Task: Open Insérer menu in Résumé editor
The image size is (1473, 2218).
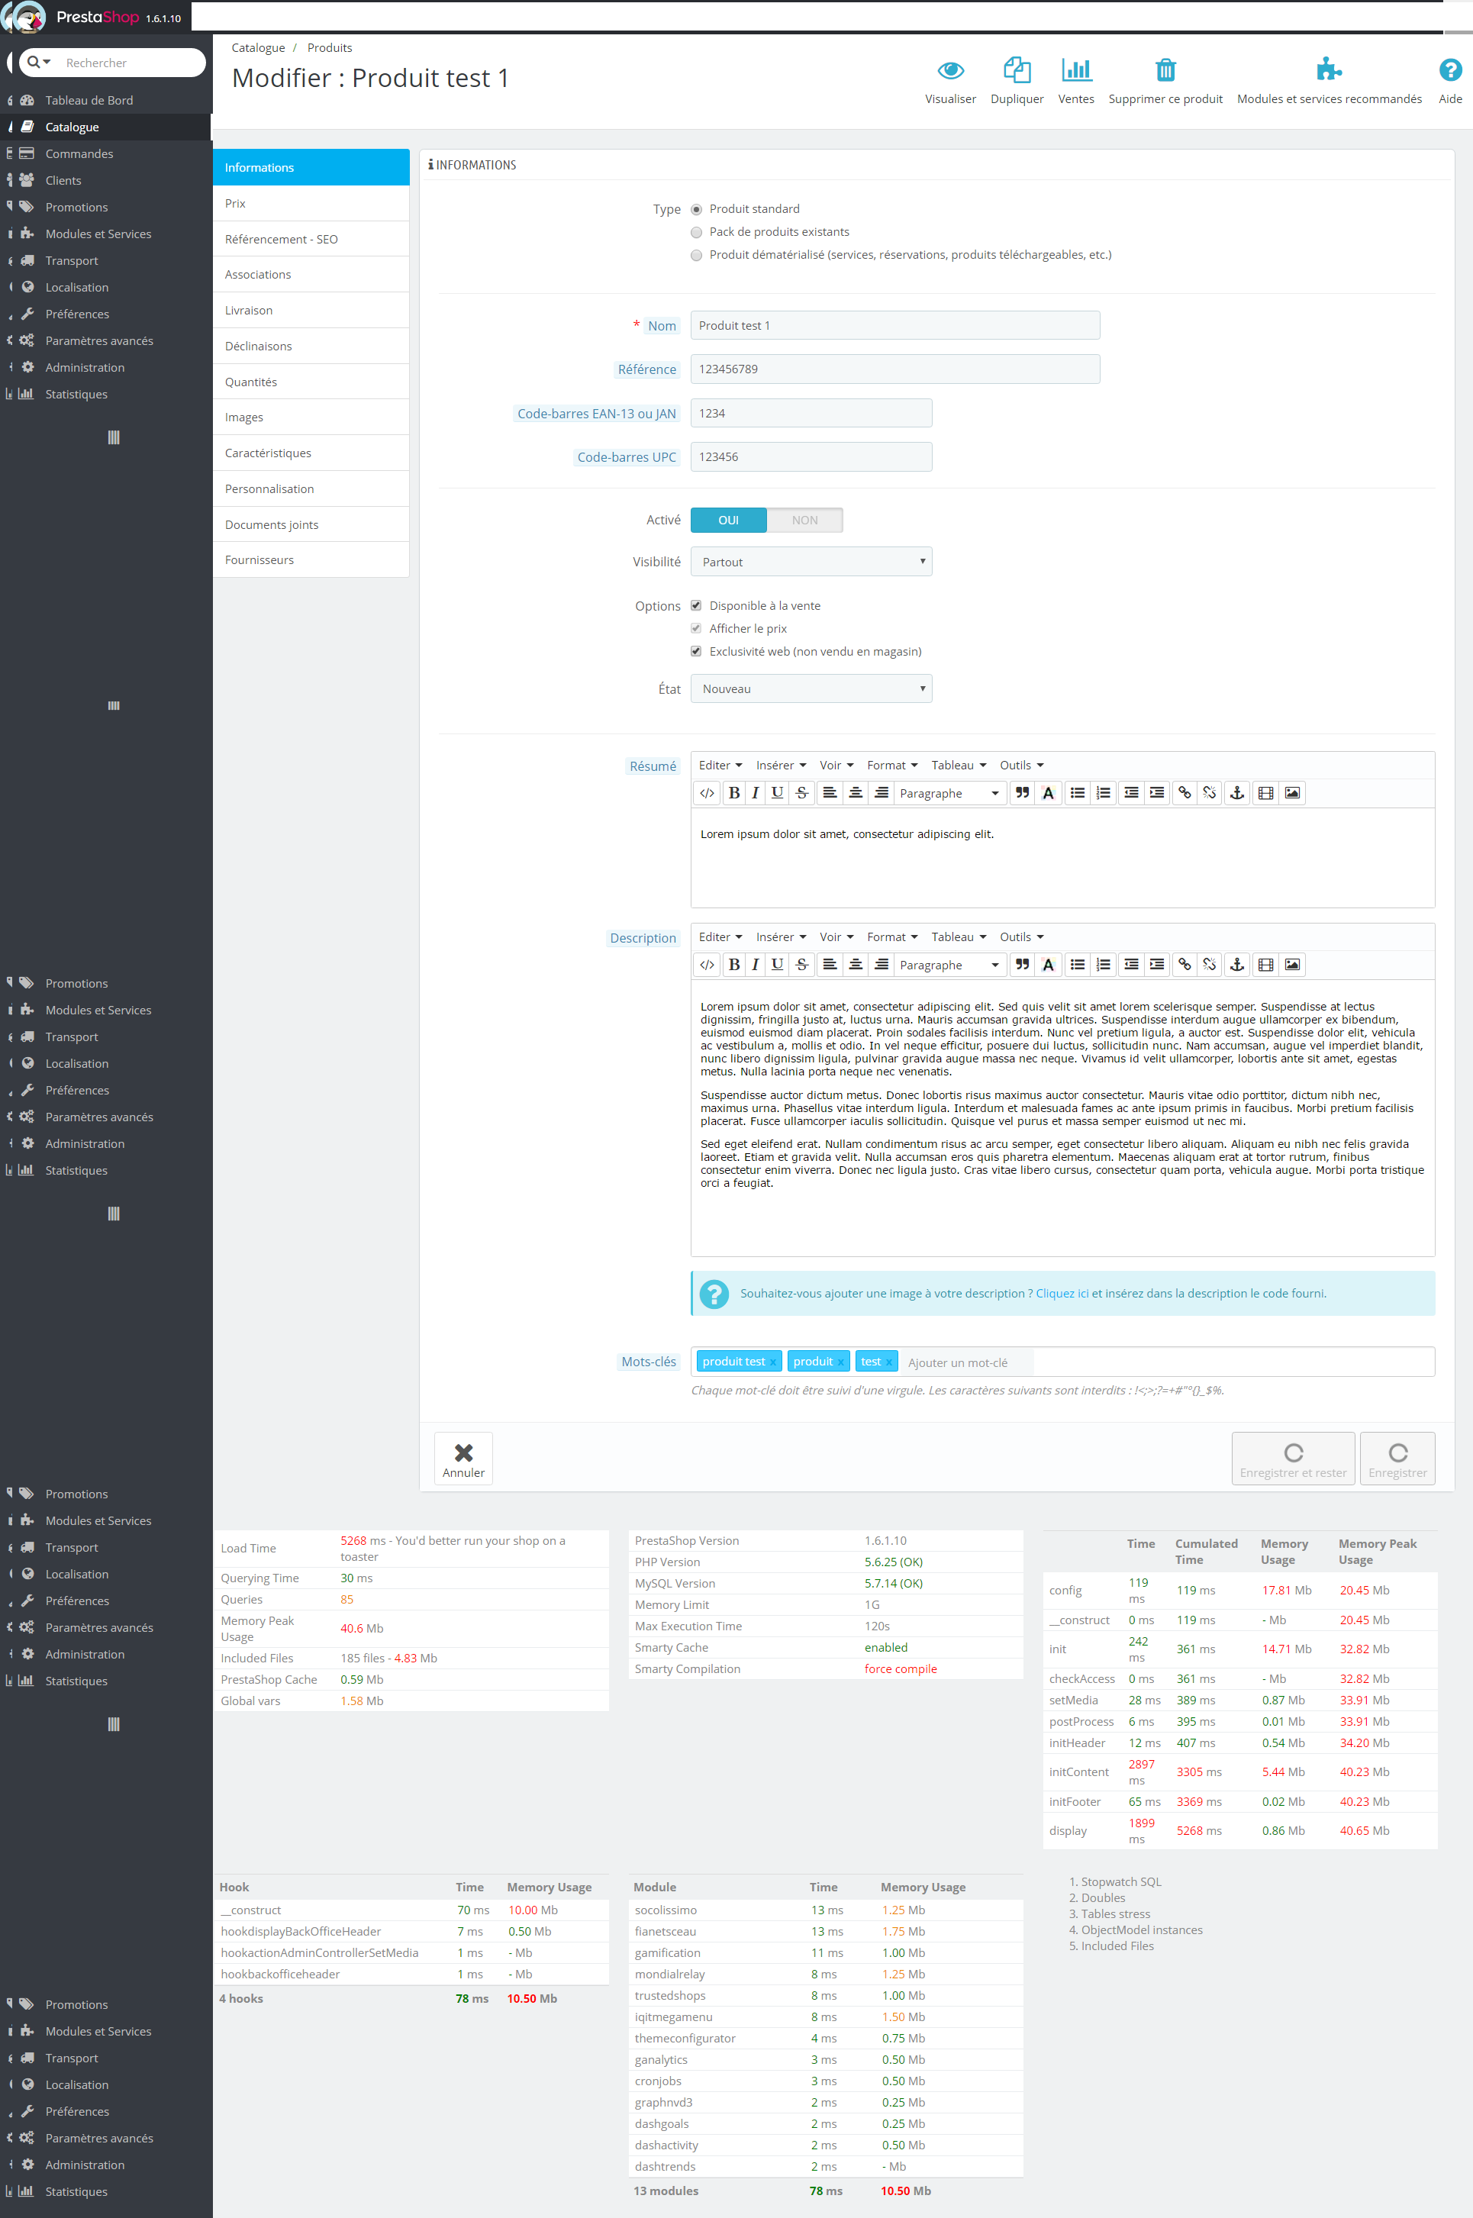Action: coord(781,766)
